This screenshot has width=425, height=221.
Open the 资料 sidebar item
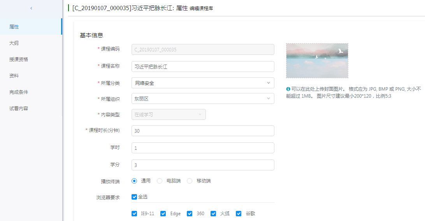pos(14,76)
